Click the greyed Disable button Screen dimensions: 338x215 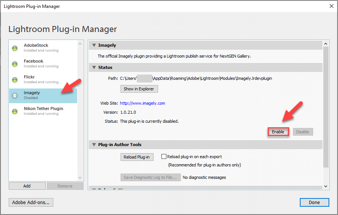302,132
